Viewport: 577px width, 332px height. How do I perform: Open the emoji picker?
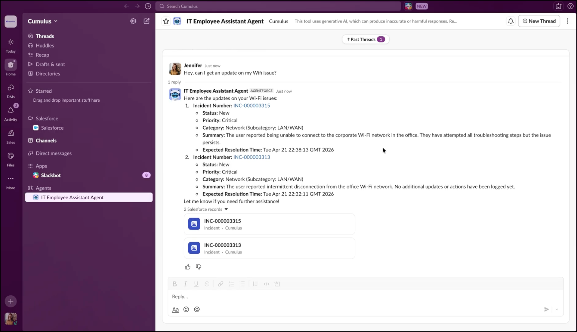186,309
